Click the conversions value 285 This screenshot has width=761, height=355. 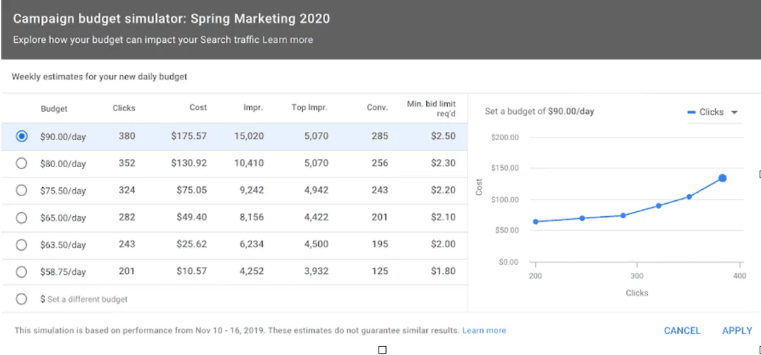[x=380, y=137]
